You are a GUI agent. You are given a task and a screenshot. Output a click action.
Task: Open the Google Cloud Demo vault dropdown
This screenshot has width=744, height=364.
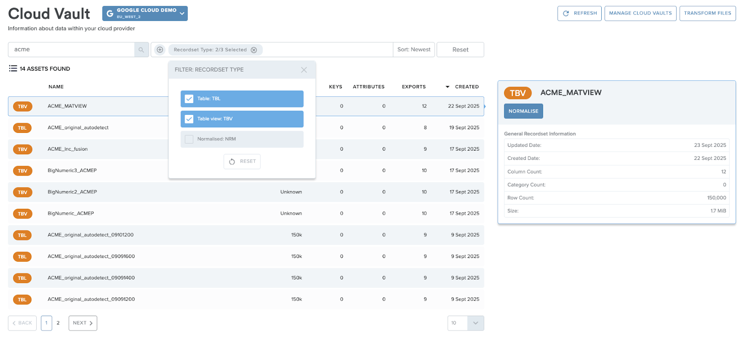[x=145, y=13]
